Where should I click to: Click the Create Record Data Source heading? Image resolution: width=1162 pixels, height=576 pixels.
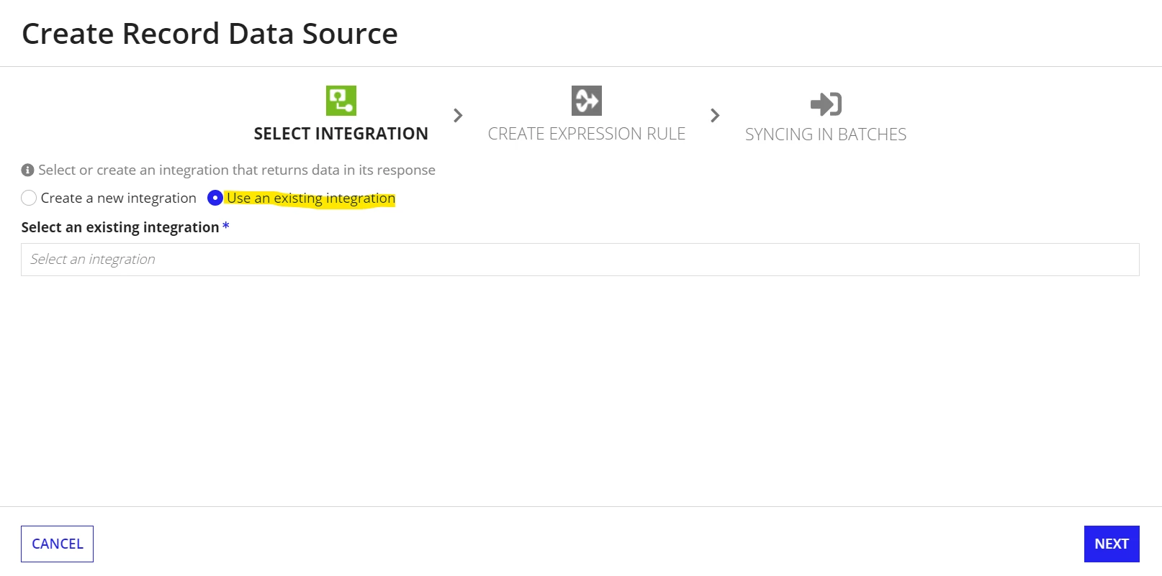click(x=210, y=34)
